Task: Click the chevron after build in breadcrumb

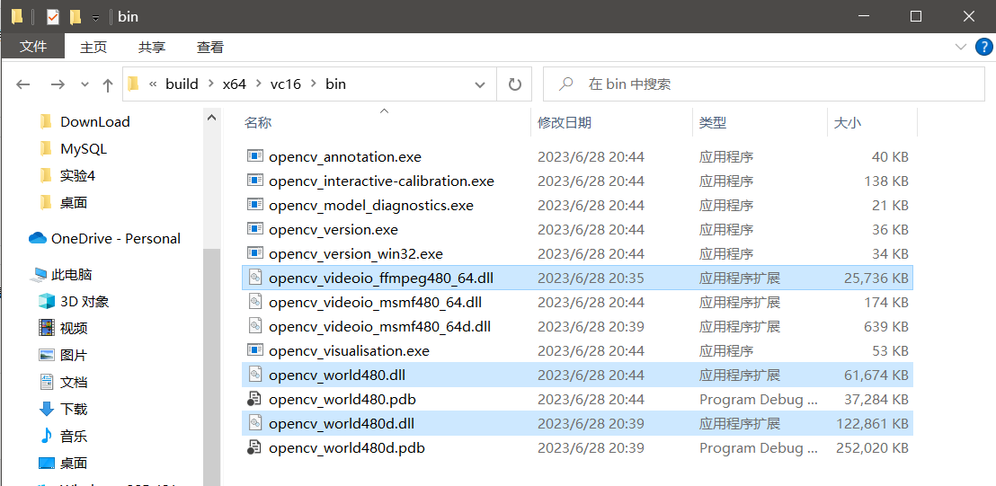Action: (x=211, y=84)
